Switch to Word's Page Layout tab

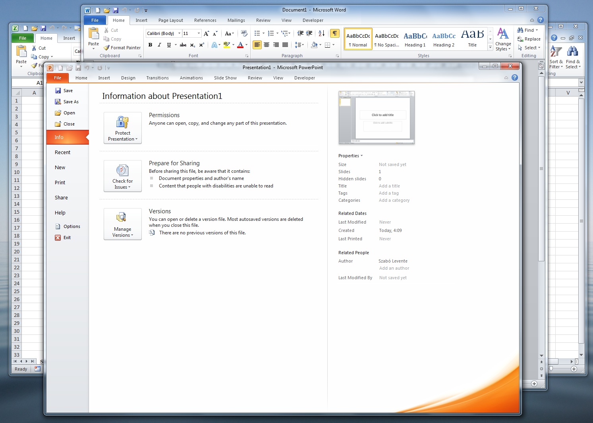pos(171,20)
